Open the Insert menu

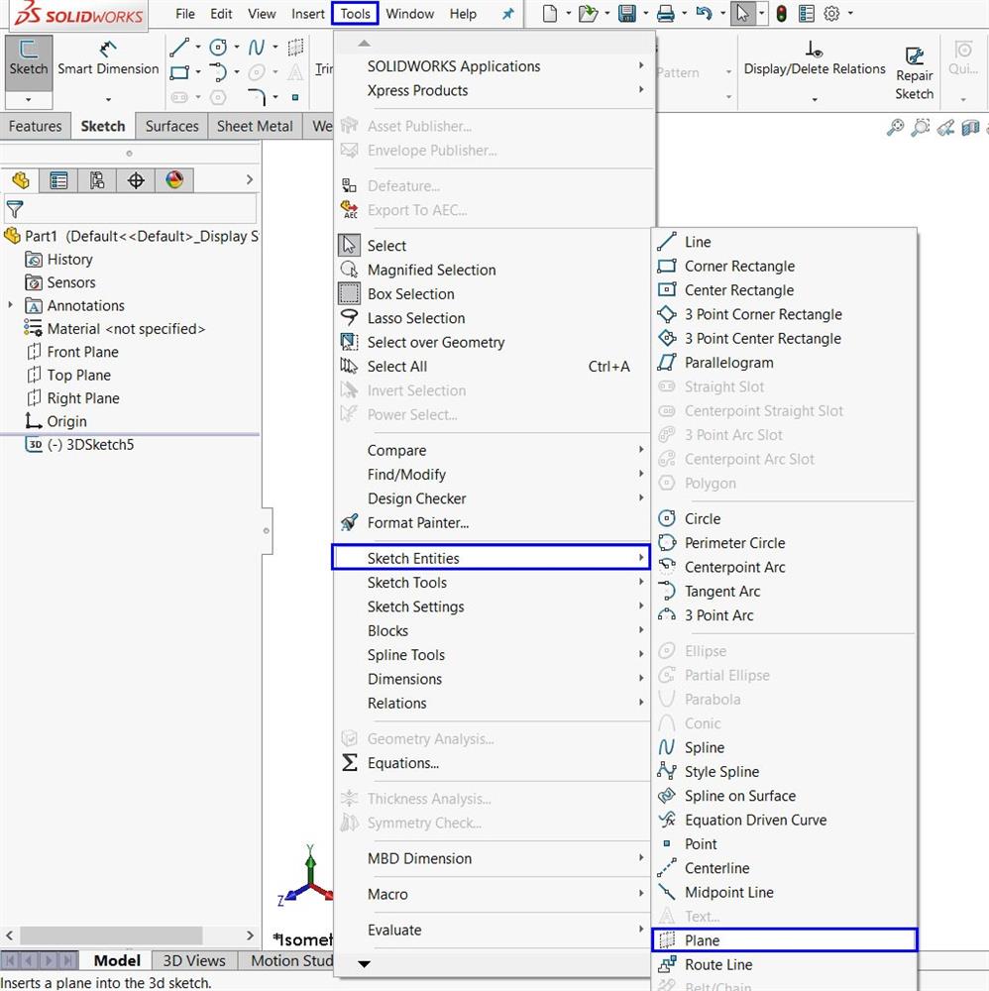point(308,13)
